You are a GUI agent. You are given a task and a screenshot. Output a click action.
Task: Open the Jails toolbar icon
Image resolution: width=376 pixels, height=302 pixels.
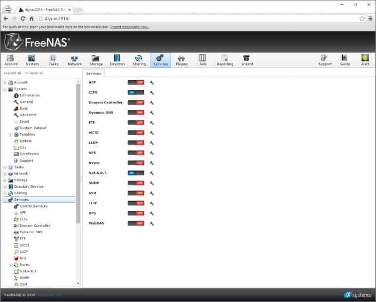pos(203,60)
